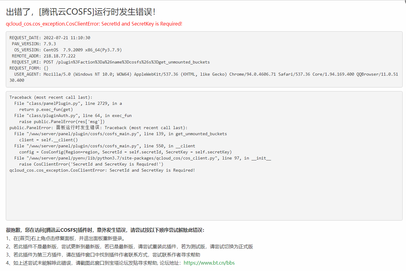Click the raise CosClientError('SecretId and SecretKey...') line
The image size is (406, 271).
click(x=91, y=164)
